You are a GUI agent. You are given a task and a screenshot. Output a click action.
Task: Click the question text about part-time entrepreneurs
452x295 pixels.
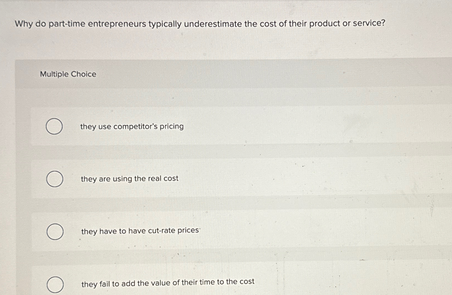(200, 24)
